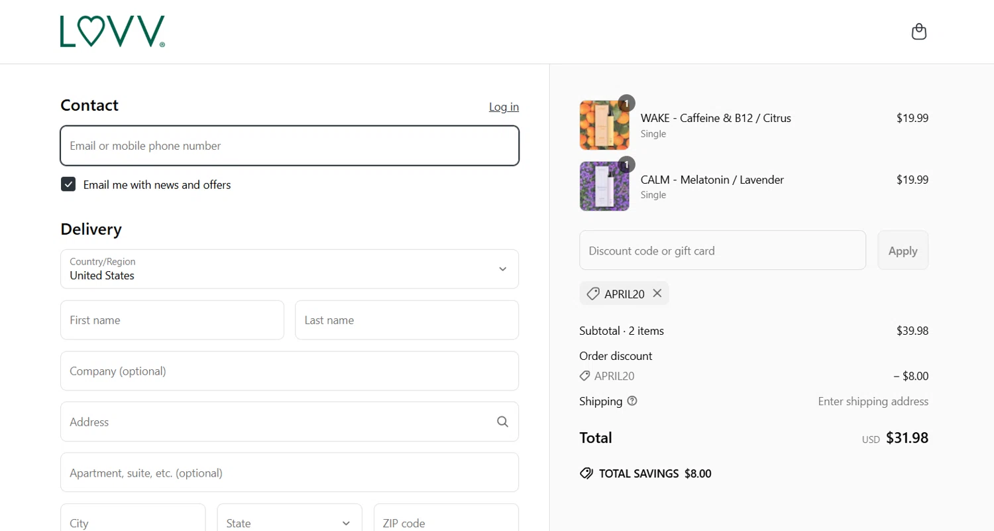Screen dimensions: 994x531
Task: Click the Subtotal amount $39.98
Action: [x=912, y=331]
